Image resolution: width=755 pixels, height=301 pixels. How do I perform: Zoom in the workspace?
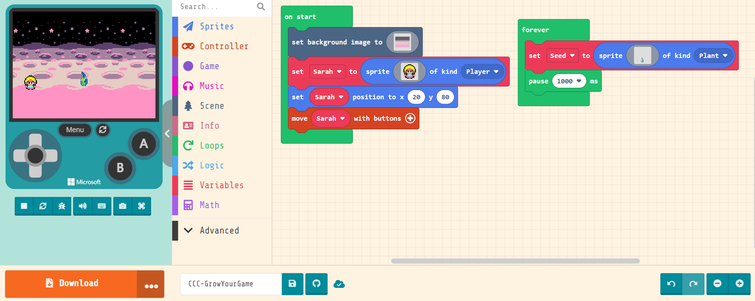pos(739,284)
